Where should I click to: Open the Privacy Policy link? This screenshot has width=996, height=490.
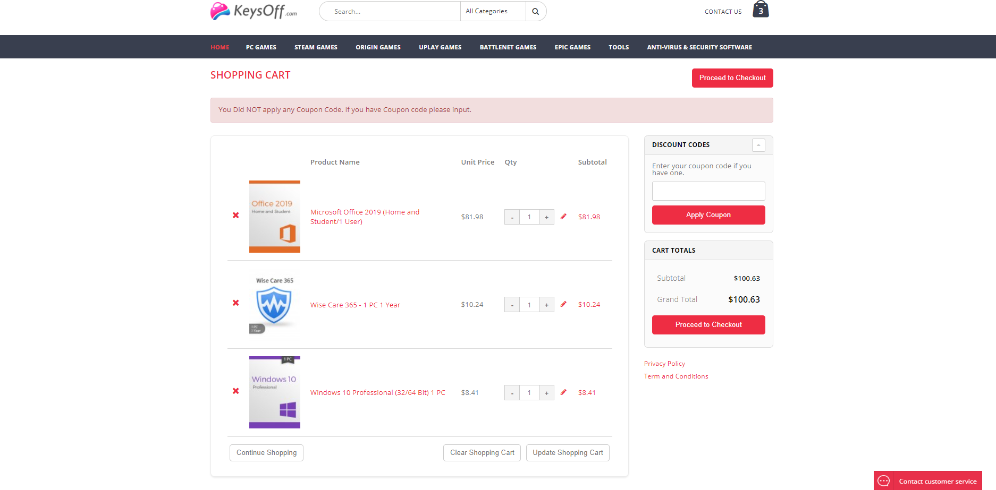pyautogui.click(x=664, y=364)
